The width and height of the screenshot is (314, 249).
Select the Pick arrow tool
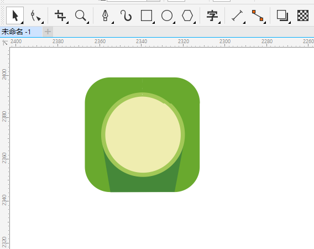15,15
